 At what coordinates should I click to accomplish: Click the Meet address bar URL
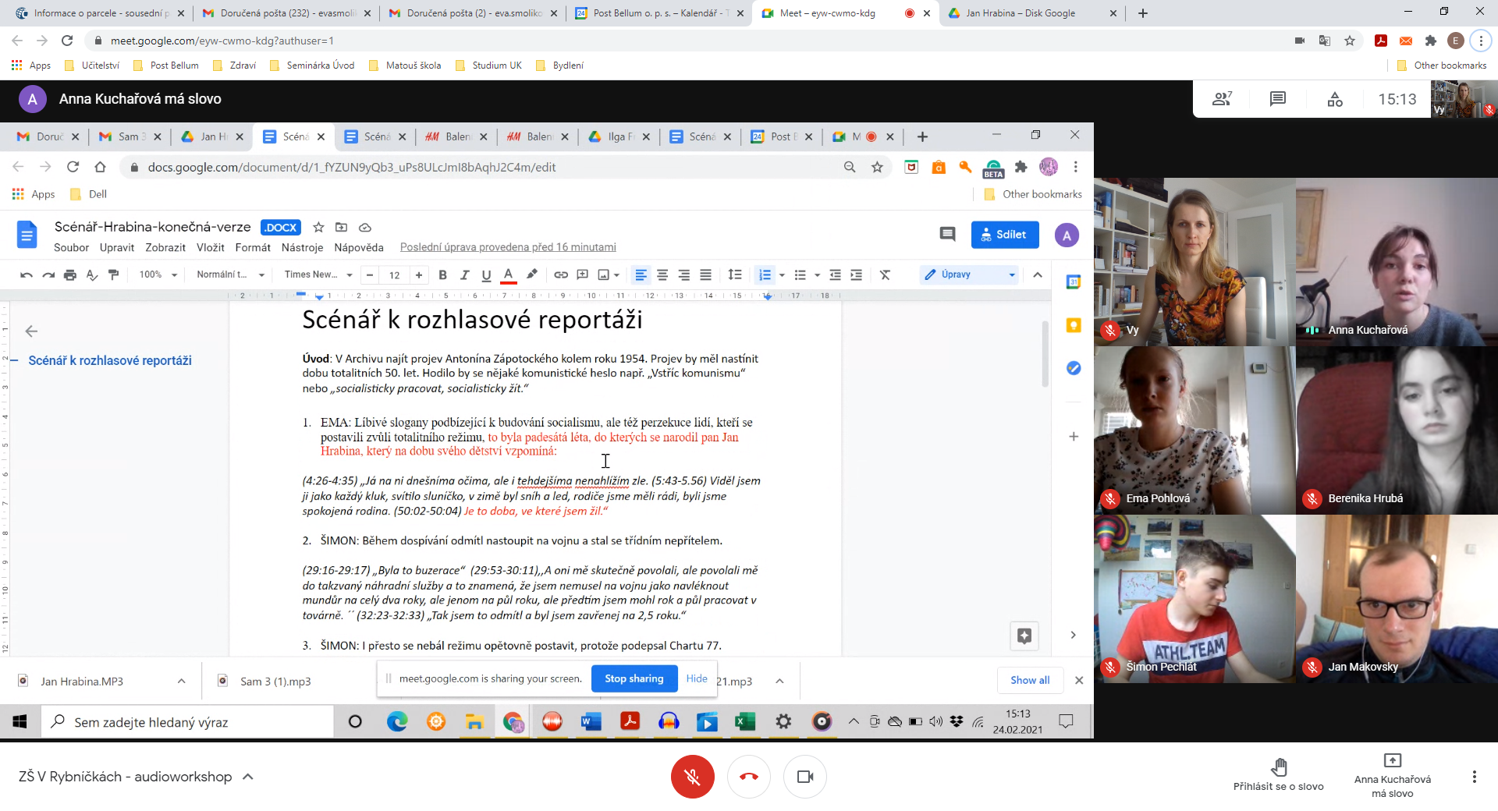[x=222, y=41]
